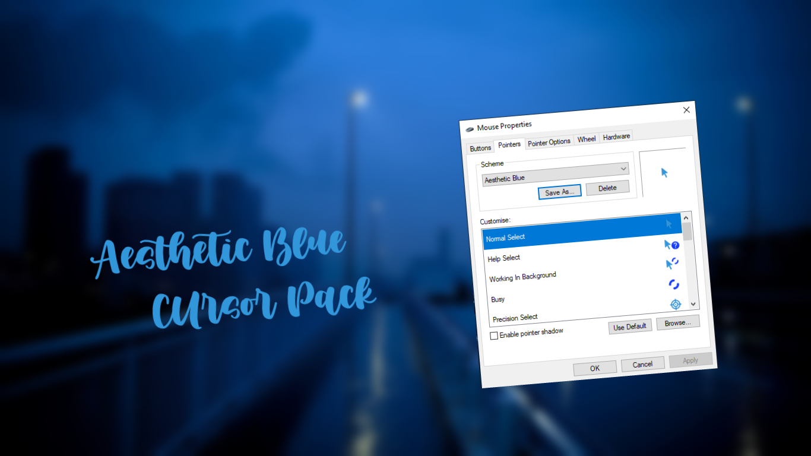This screenshot has height=456, width=811.
Task: Click the Browse button
Action: pos(678,323)
